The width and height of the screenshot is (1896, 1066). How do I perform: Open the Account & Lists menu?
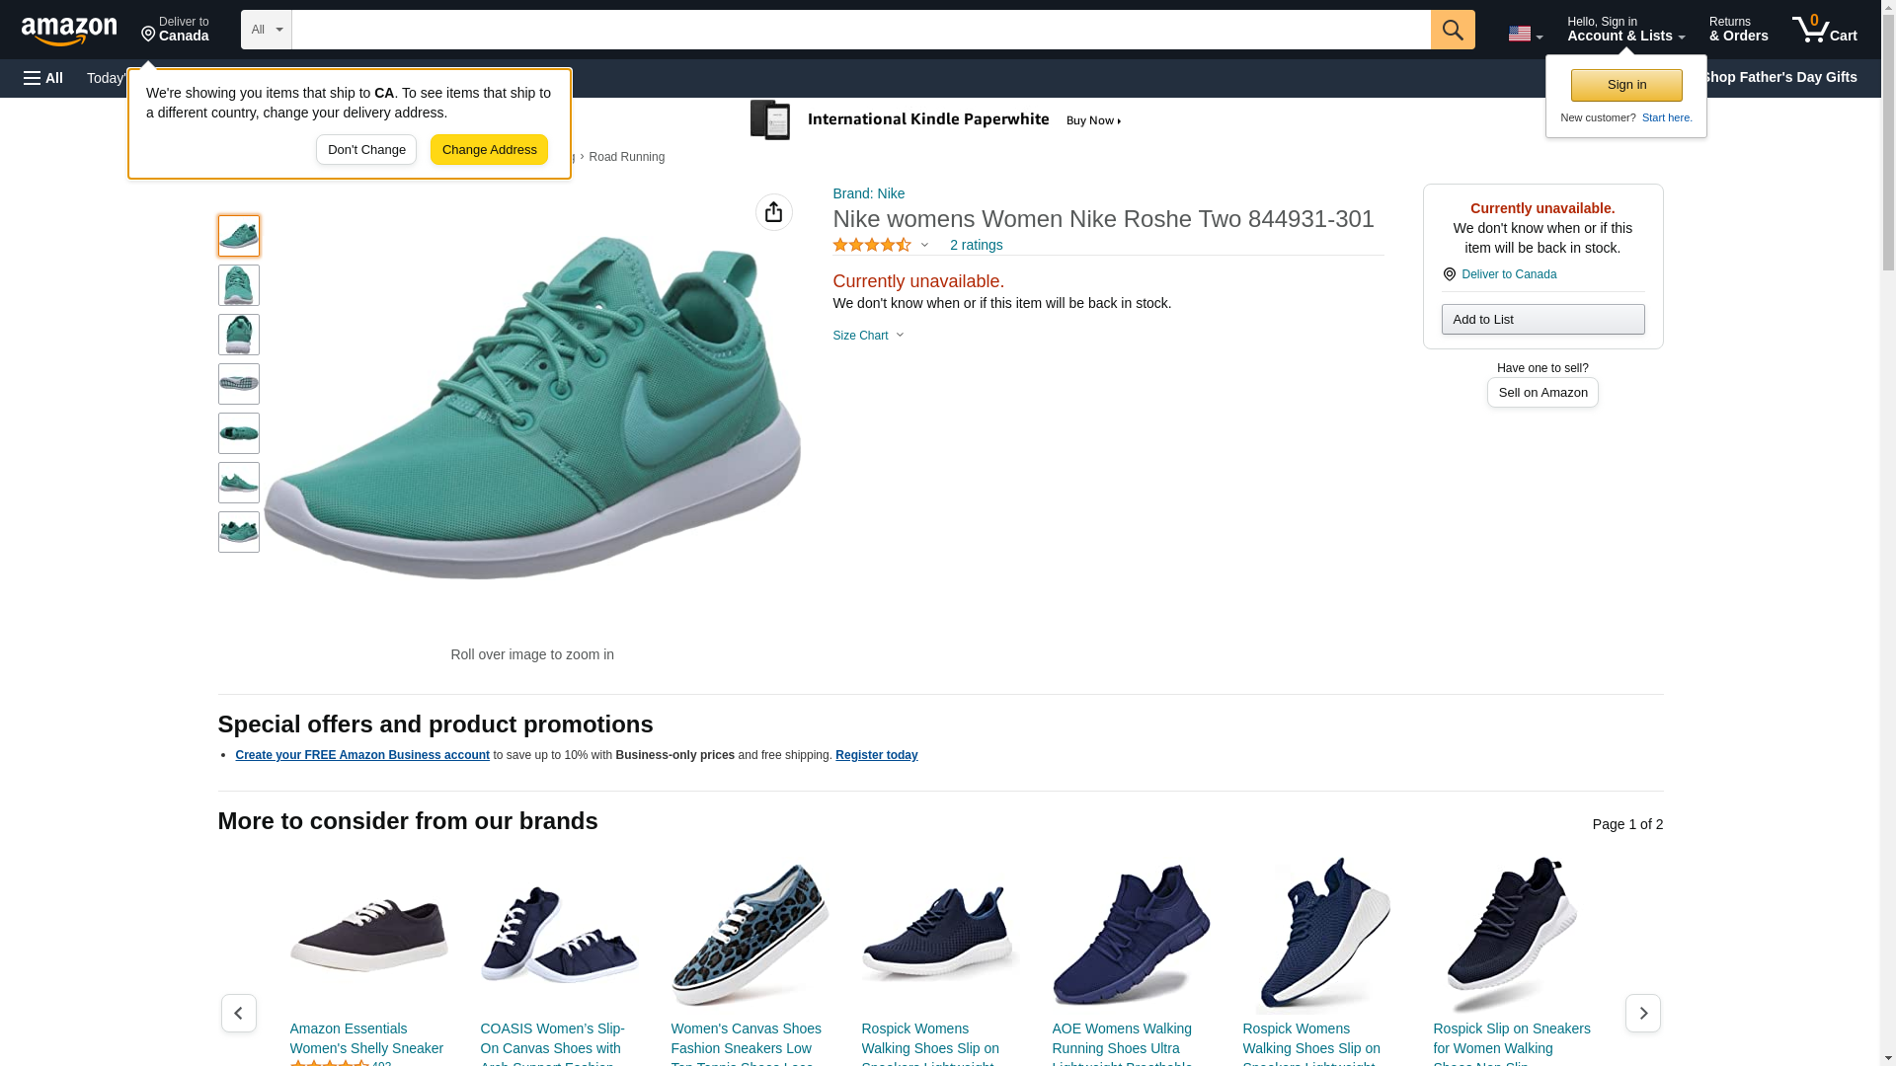click(x=1625, y=30)
